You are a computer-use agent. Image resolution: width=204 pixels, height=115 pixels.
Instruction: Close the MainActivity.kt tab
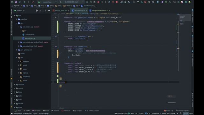click(x=86, y=11)
